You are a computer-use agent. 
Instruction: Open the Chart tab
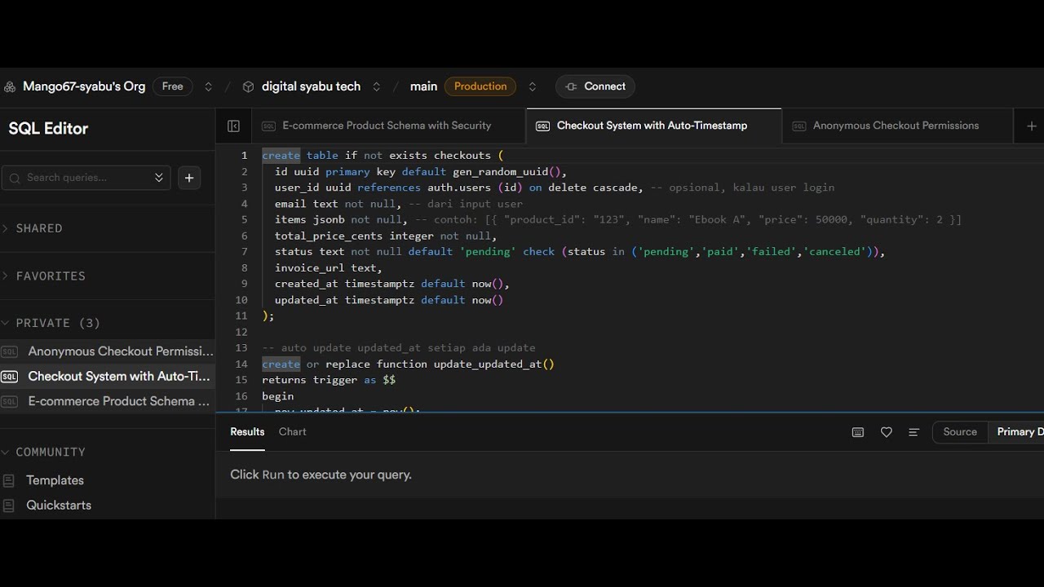click(x=292, y=432)
